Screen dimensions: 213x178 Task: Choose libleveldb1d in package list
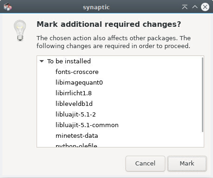[74, 104]
